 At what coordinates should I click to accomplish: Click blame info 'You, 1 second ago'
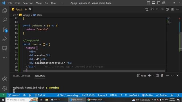(x=68, y=95)
